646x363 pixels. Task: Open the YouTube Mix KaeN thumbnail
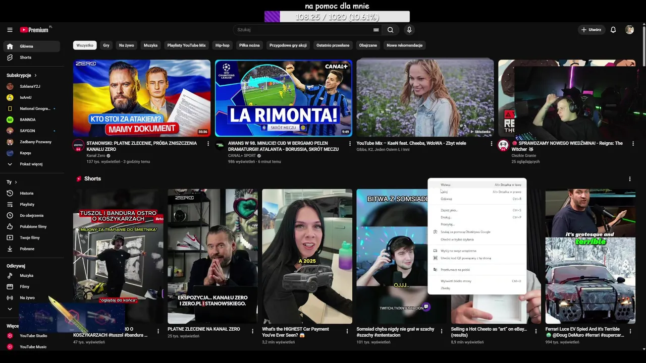pyautogui.click(x=425, y=98)
